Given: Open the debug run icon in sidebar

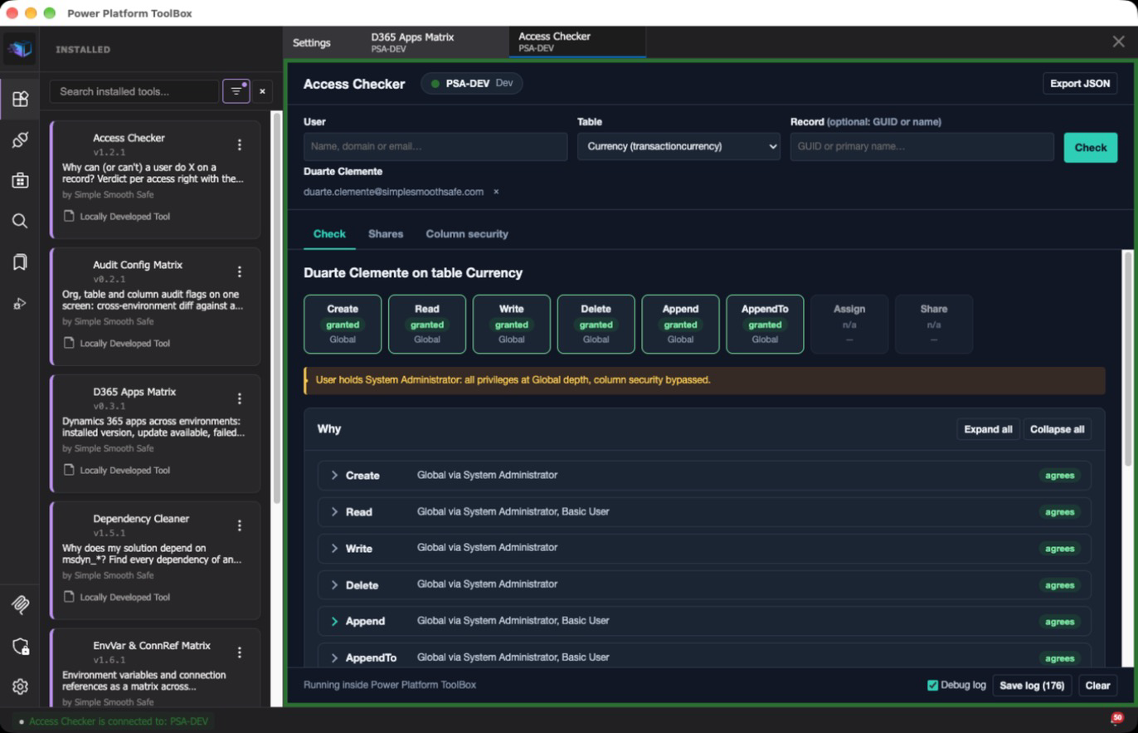Looking at the screenshot, I should click(20, 304).
